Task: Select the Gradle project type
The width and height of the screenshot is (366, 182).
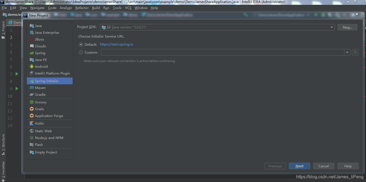Action: [x=50, y=95]
